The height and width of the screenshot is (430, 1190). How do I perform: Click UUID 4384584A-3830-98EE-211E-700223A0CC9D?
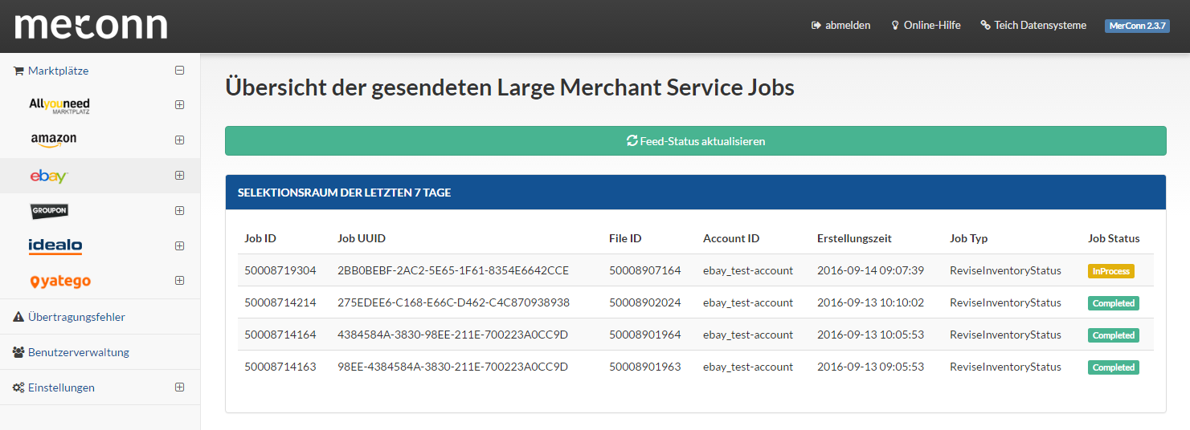pyautogui.click(x=452, y=335)
